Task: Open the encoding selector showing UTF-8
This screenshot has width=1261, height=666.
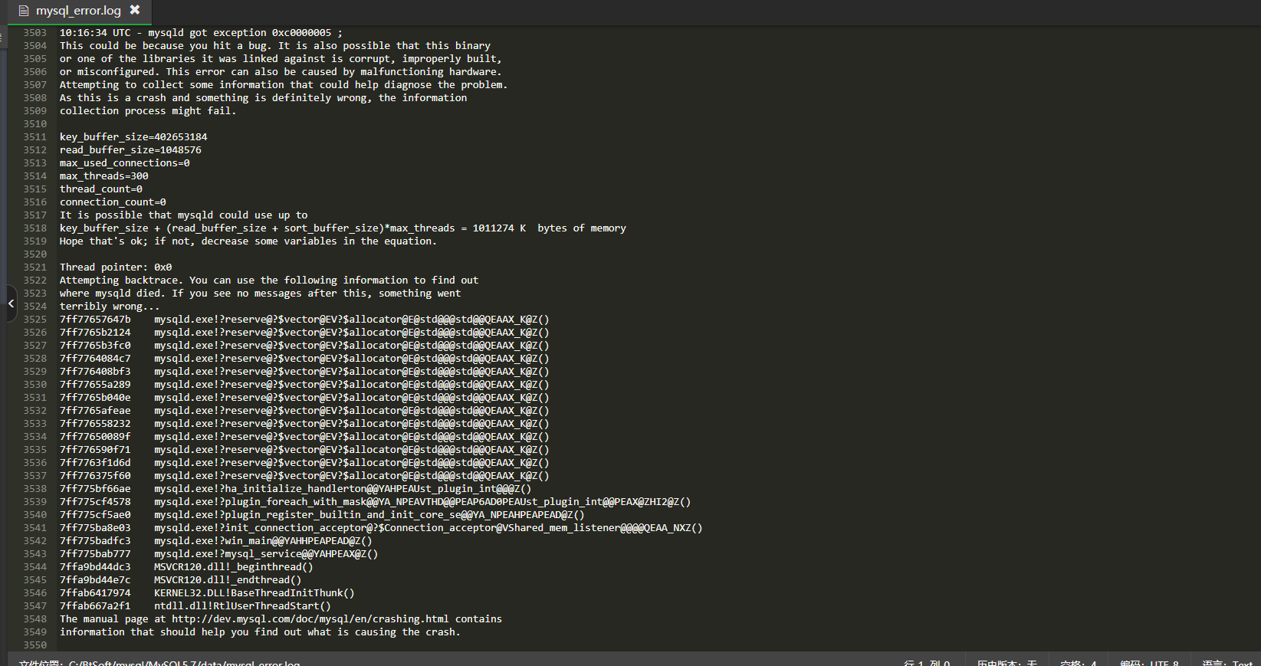Action: [x=1149, y=662]
